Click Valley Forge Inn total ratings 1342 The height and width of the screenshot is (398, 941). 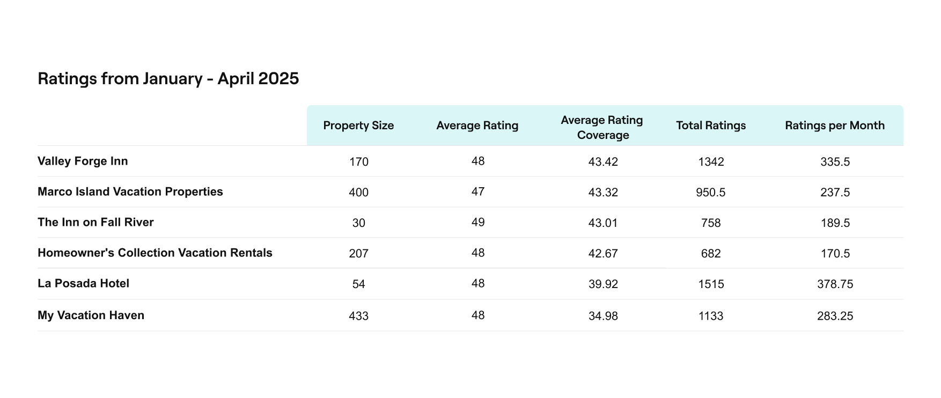[x=711, y=162]
